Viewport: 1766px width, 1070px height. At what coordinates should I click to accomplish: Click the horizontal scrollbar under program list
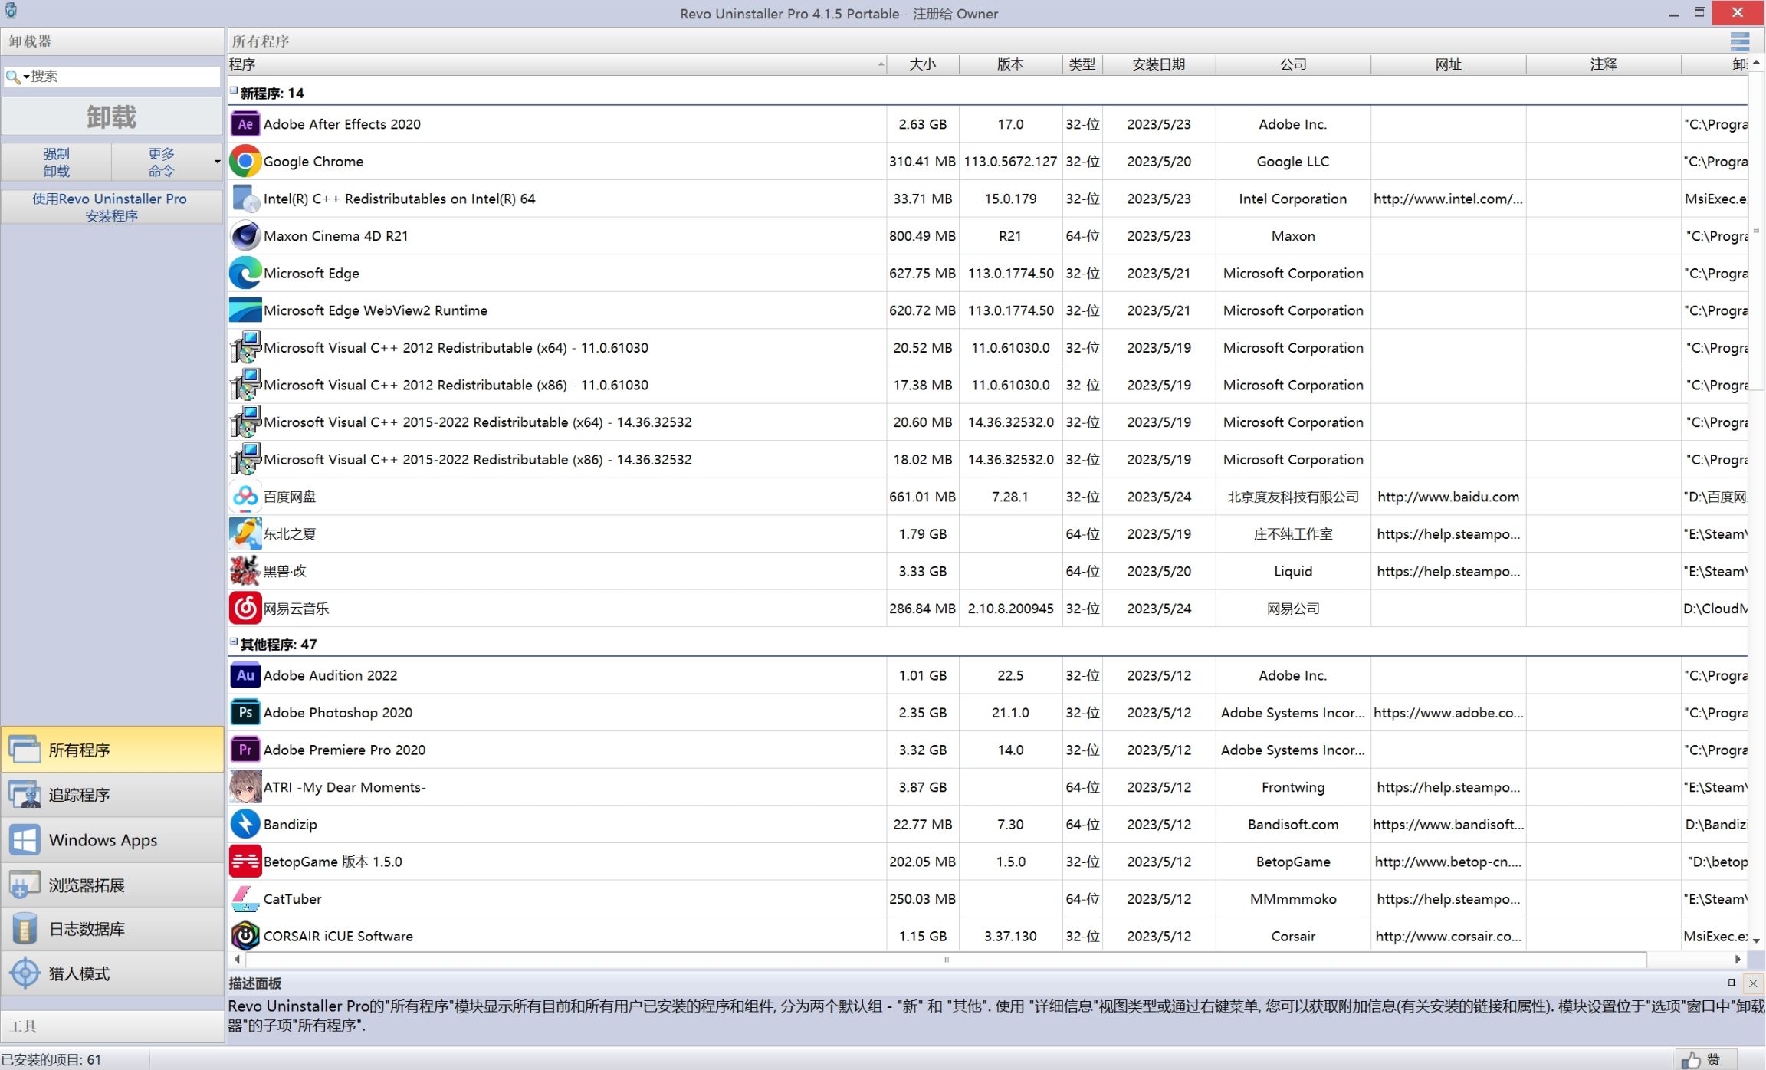tap(945, 960)
